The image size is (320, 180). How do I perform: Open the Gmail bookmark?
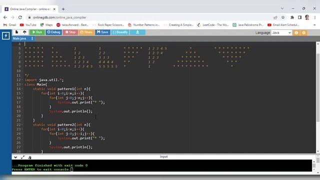pyautogui.click(x=10, y=25)
